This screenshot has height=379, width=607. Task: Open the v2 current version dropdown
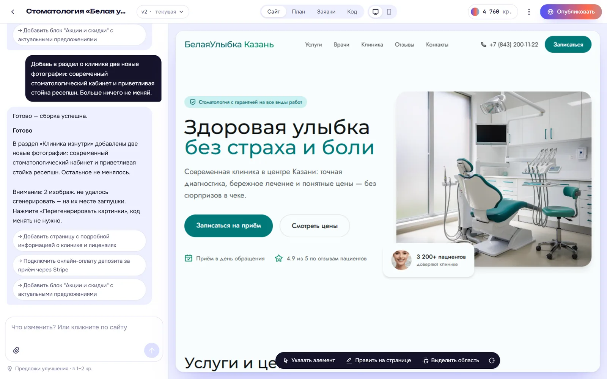pos(163,12)
